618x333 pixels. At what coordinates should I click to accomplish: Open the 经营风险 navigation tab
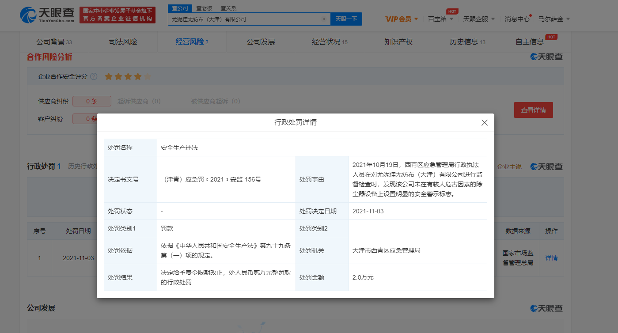pyautogui.click(x=192, y=42)
